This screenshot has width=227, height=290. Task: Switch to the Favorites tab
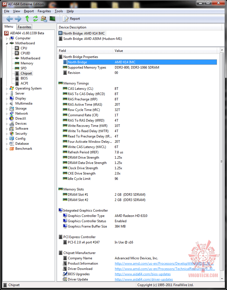coord(25,27)
